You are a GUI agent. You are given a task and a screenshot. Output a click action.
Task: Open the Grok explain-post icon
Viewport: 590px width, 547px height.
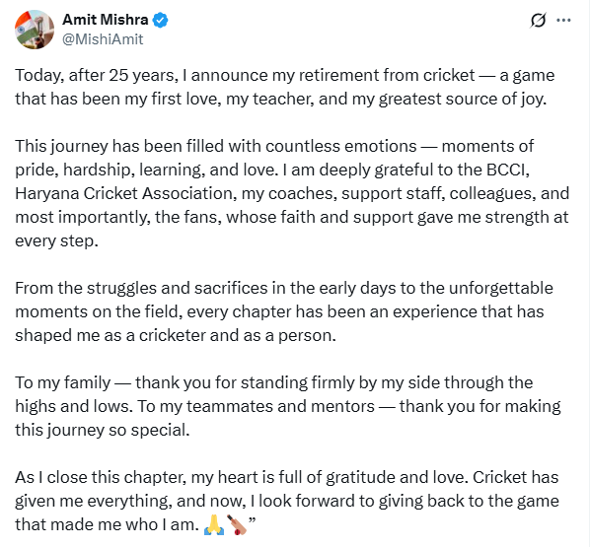(x=538, y=21)
